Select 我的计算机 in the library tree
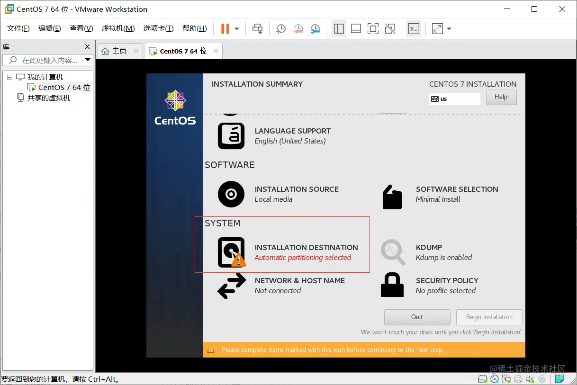This screenshot has height=385, width=577. pyautogui.click(x=45, y=77)
